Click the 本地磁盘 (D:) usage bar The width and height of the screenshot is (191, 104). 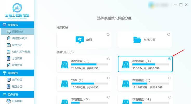pyautogui.click(x=151, y=64)
